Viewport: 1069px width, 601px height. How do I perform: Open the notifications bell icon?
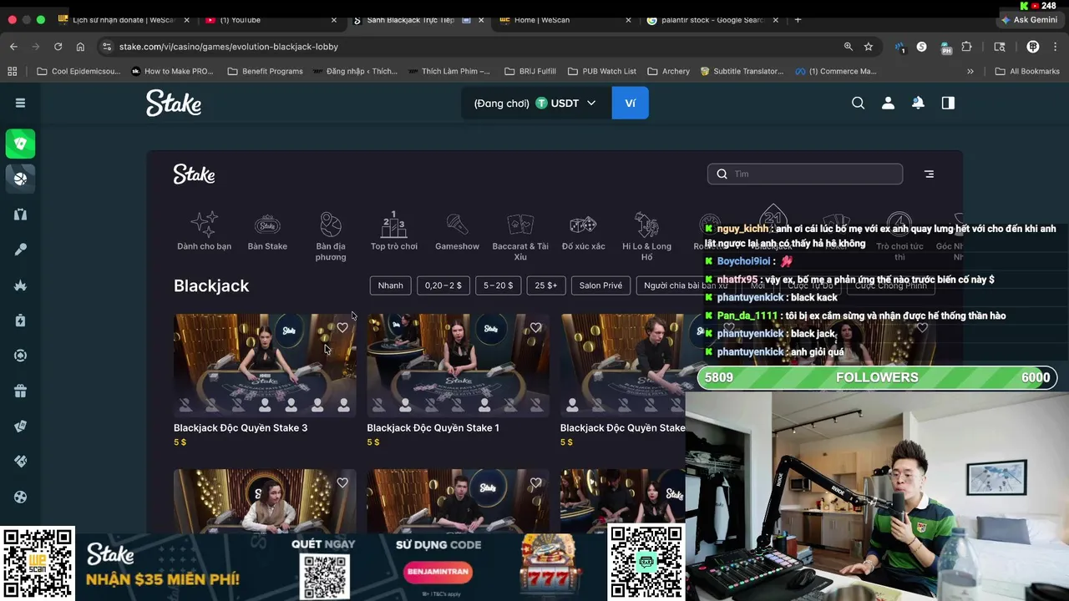pos(918,103)
